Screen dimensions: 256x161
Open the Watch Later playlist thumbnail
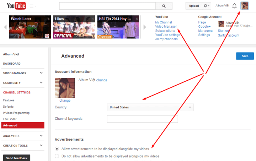point(30,27)
